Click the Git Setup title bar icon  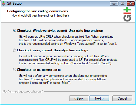4,4
